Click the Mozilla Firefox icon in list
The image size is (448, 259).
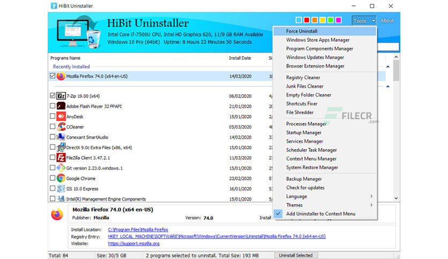click(x=61, y=76)
